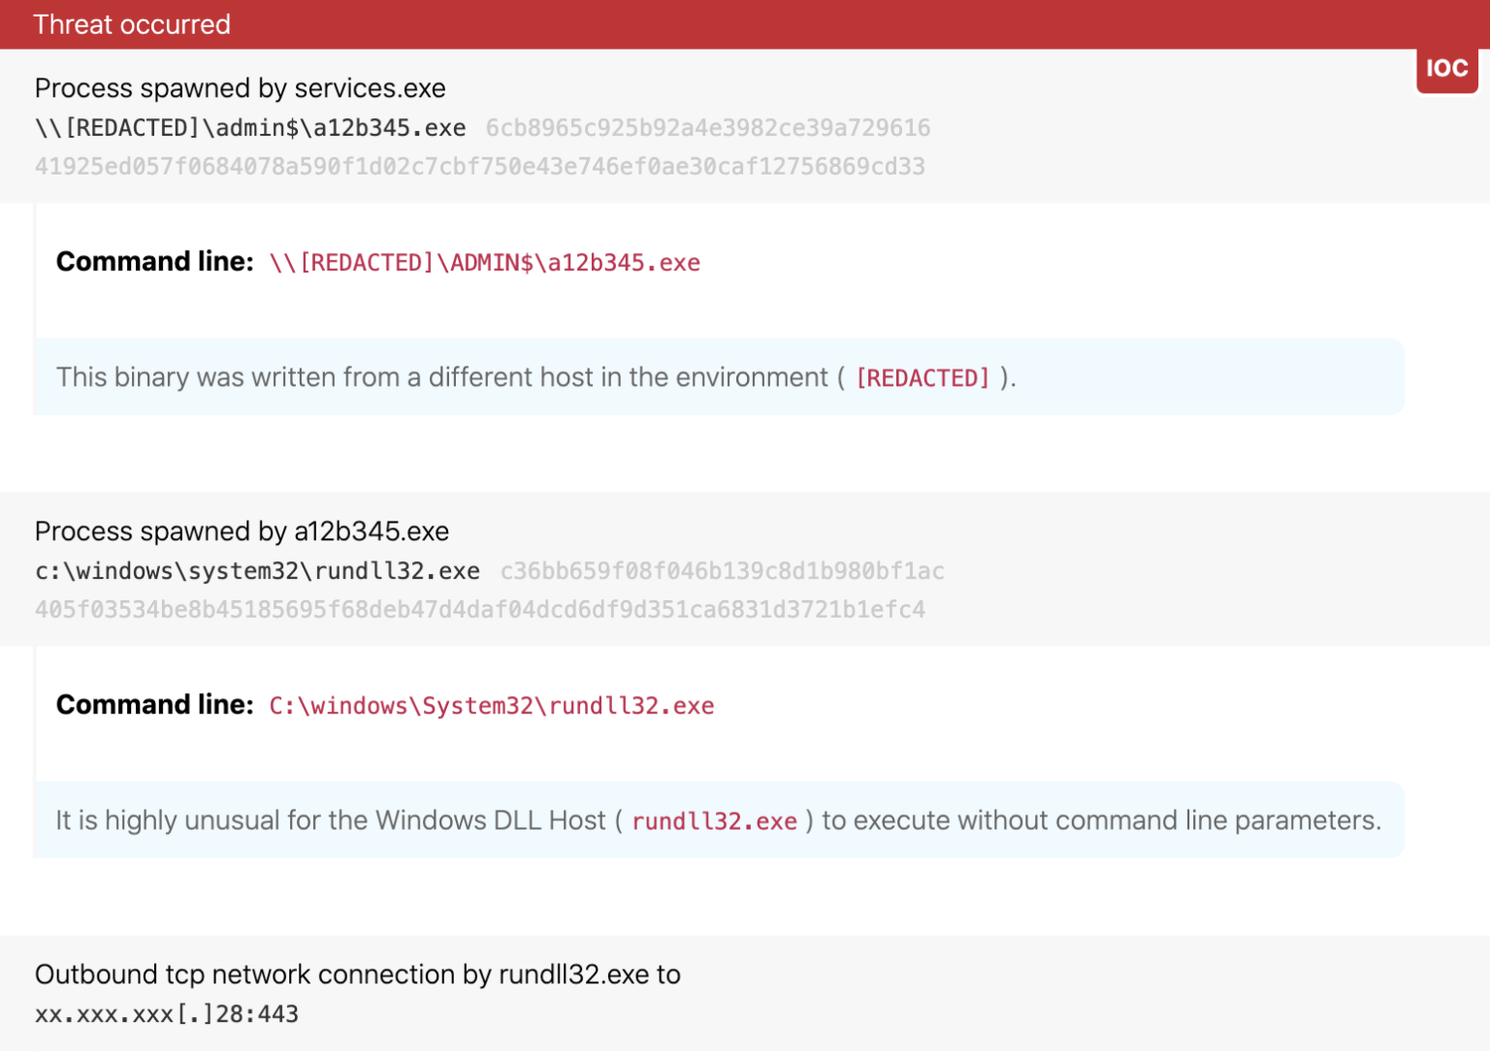This screenshot has width=1490, height=1052.
Task: Click the c:\windows\system32\rundll32.exe file path
Action: [257, 571]
